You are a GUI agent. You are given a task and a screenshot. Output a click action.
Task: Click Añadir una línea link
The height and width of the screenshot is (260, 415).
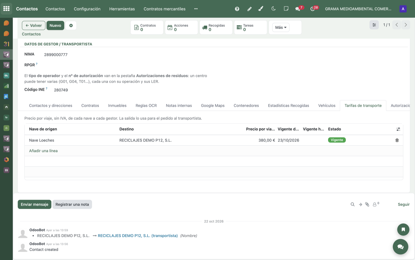click(43, 151)
